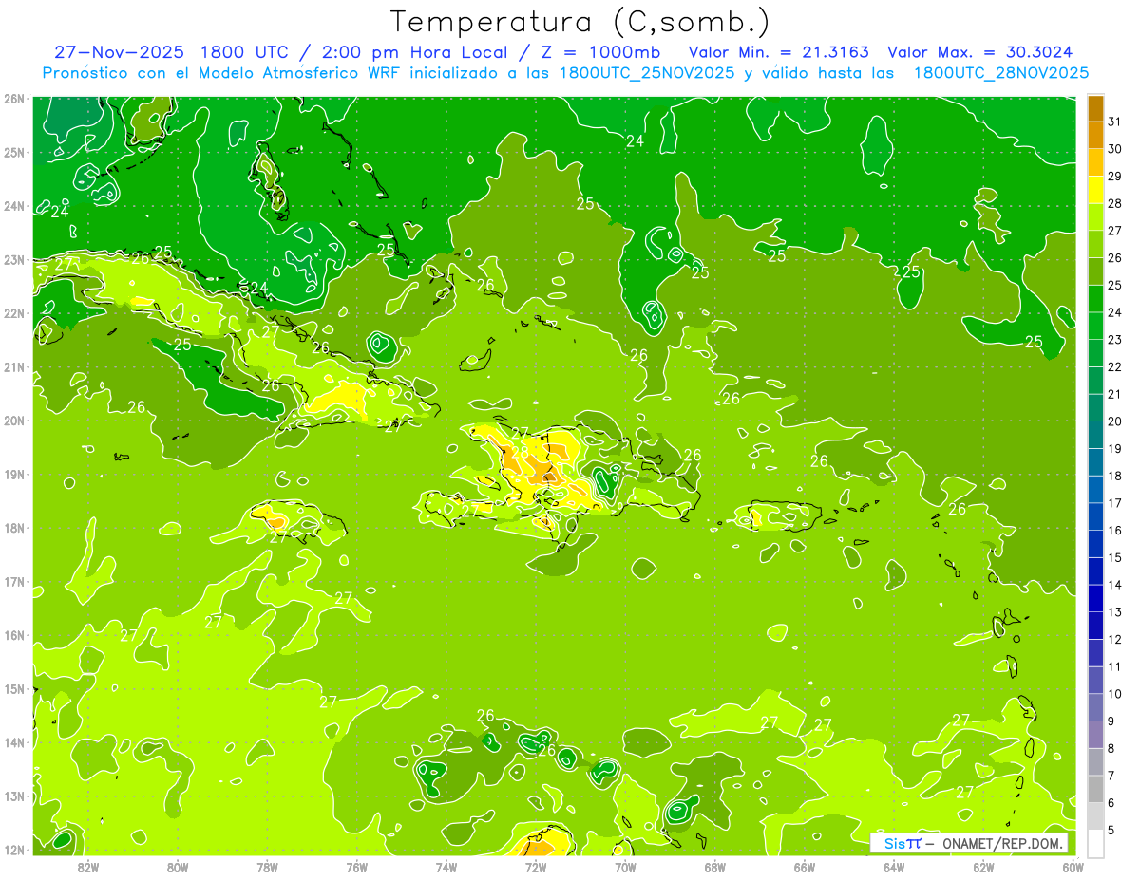This screenshot has width=1140, height=880.
Task: Click the 'SisPI' logo text
Action: coord(902,843)
